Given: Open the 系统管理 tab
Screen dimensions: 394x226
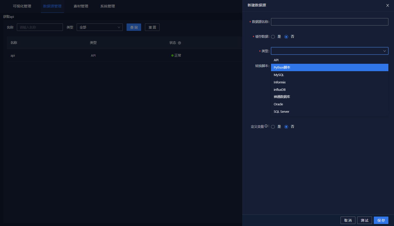Looking at the screenshot, I should 108,6.
